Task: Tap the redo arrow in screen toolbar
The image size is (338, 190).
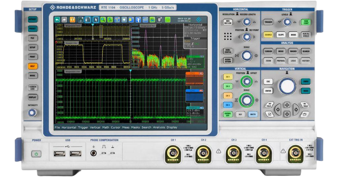Action: 64,20
